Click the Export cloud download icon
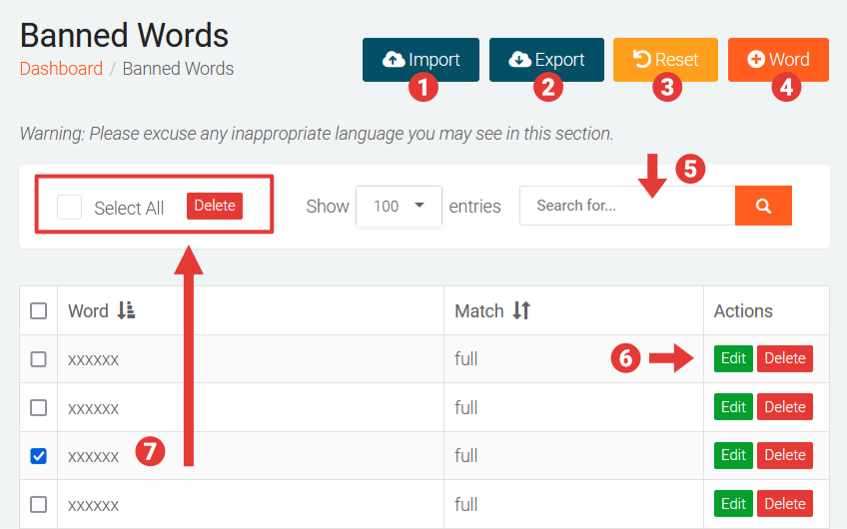 point(520,60)
